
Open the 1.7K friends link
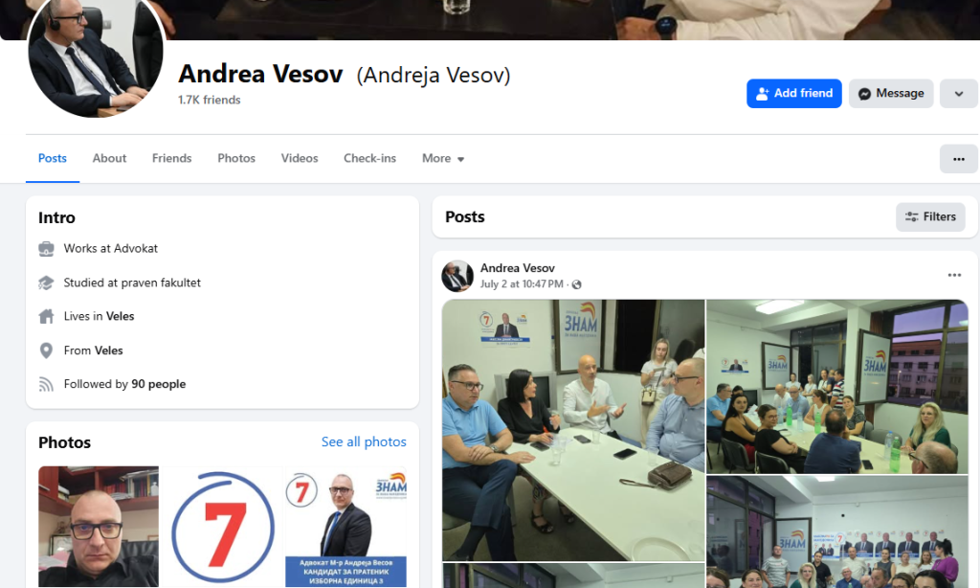click(210, 101)
